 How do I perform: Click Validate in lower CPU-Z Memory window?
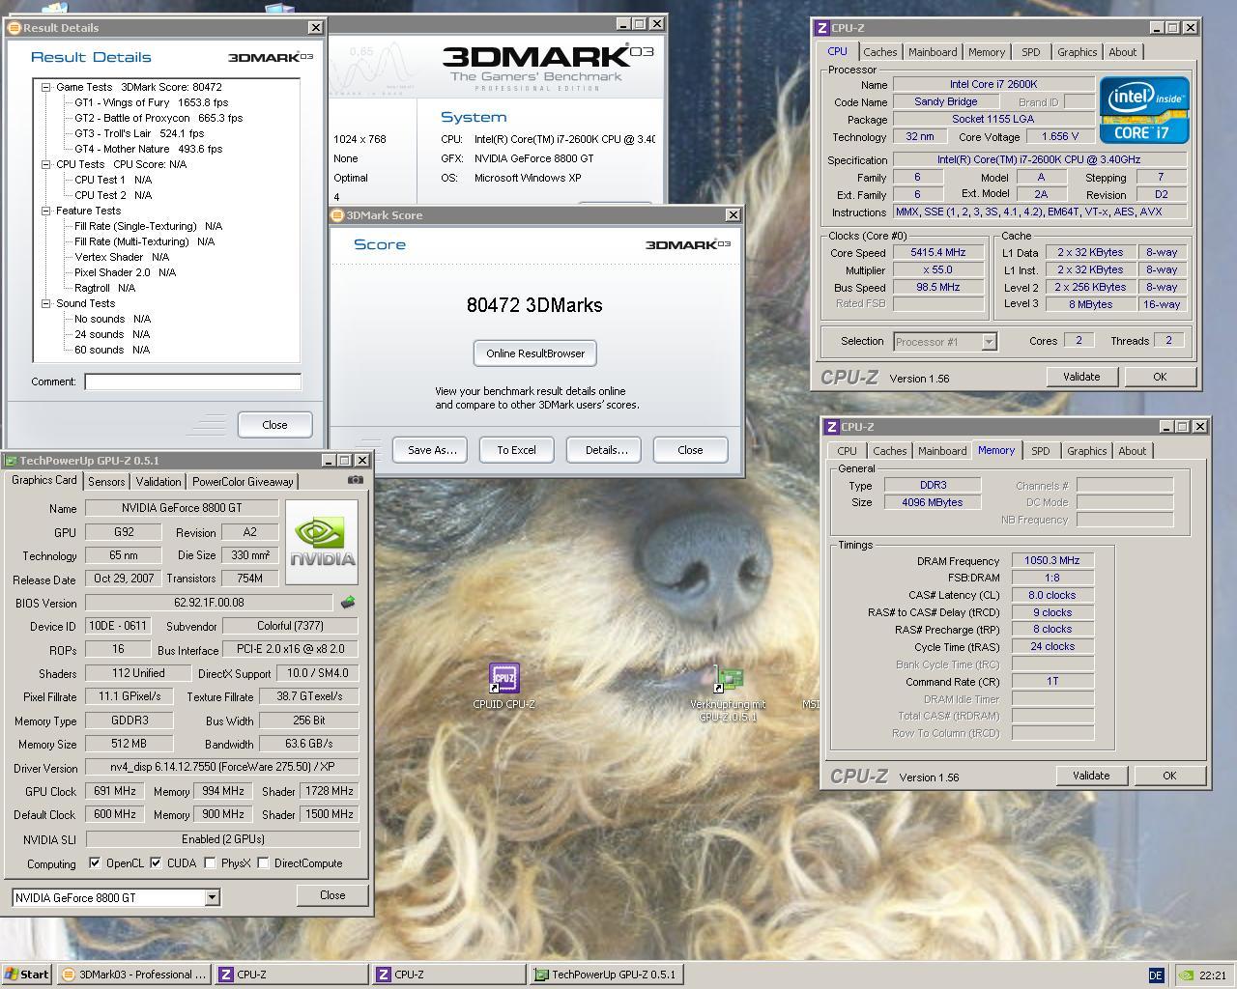tap(1091, 776)
